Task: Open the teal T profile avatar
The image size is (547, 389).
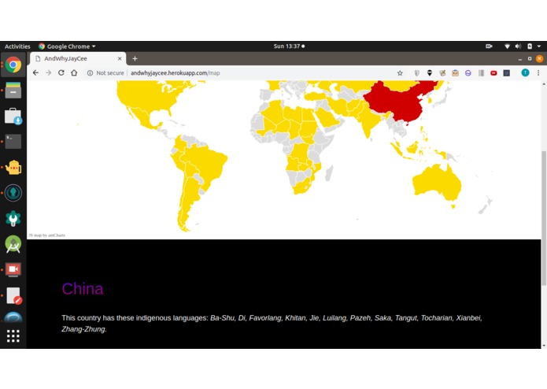Action: [x=525, y=72]
